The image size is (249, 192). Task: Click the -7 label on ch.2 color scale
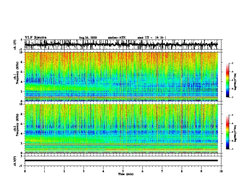click(x=232, y=149)
